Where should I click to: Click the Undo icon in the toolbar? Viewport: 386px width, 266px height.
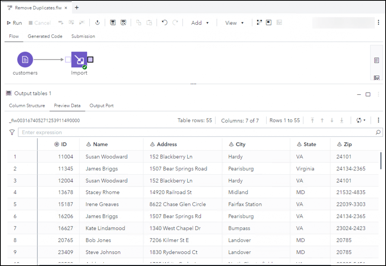[164, 23]
